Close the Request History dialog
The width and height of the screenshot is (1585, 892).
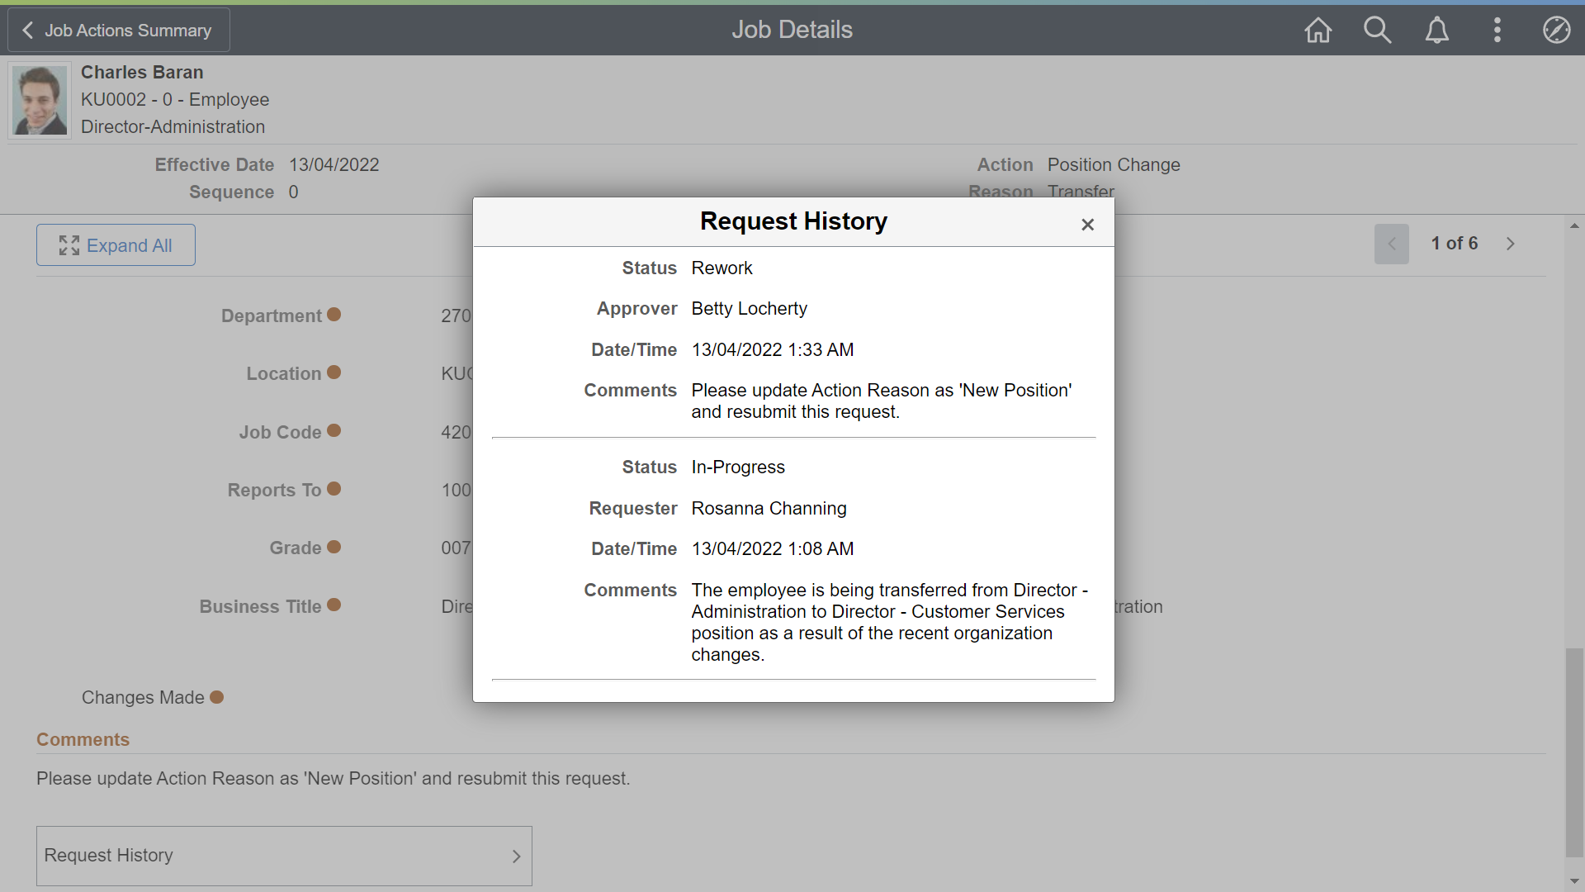(x=1087, y=225)
